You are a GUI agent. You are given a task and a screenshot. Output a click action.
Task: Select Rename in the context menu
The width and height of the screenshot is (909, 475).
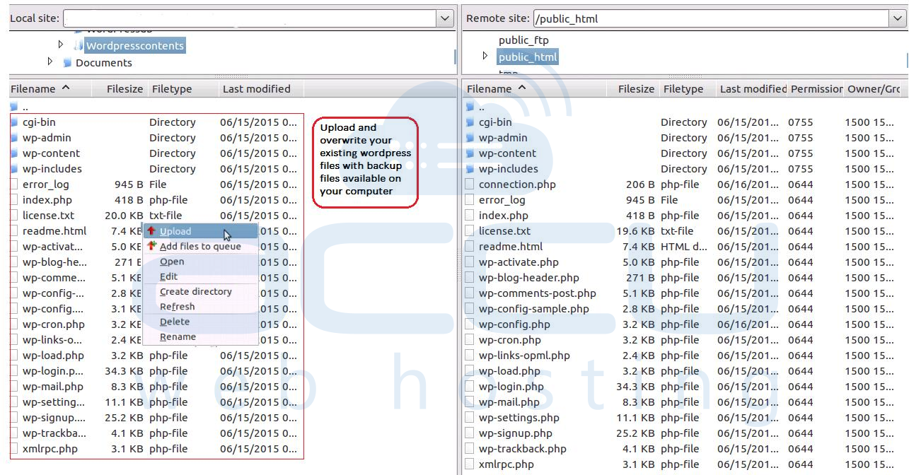tap(200, 337)
